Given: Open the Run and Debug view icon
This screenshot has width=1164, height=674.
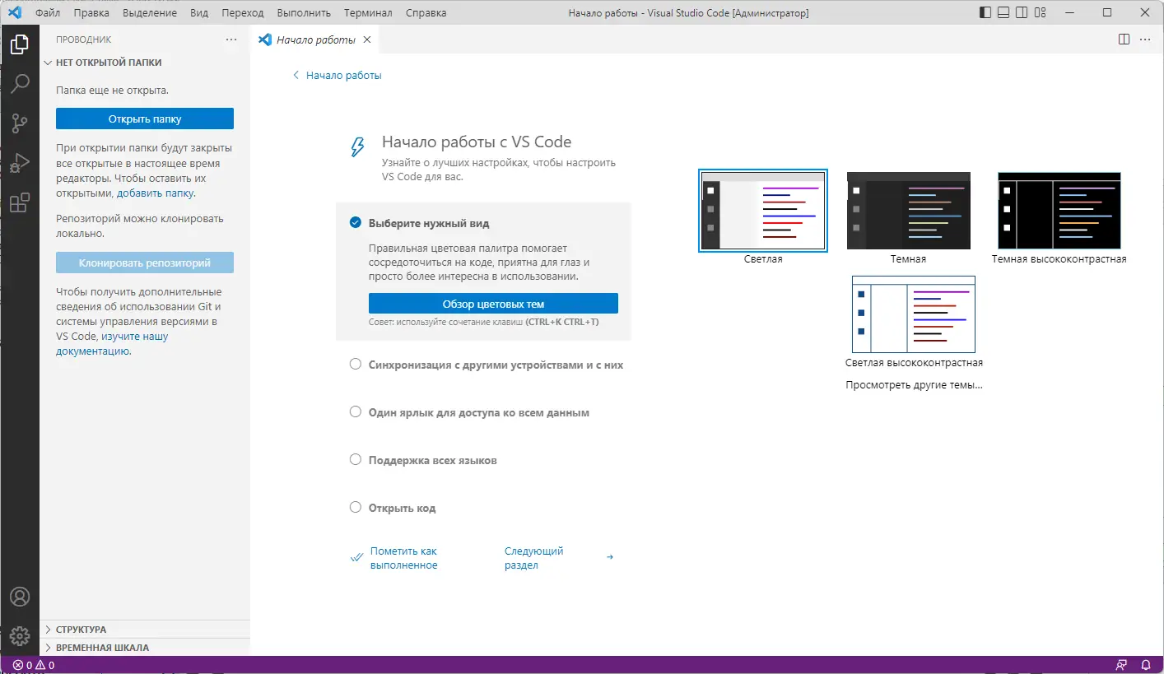Looking at the screenshot, I should [x=20, y=163].
